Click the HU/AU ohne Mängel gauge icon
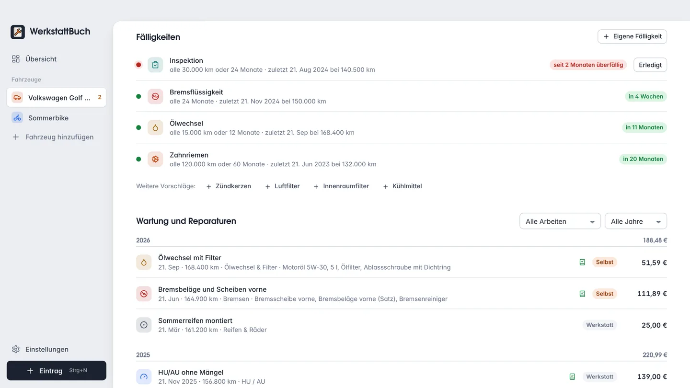690x388 pixels. pyautogui.click(x=144, y=377)
